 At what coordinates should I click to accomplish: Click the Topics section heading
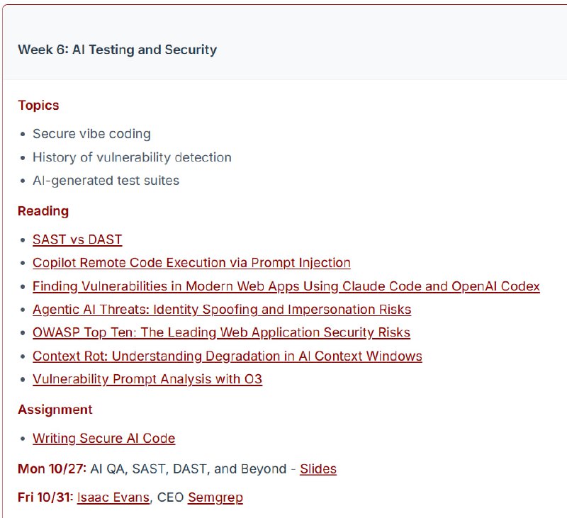click(38, 106)
